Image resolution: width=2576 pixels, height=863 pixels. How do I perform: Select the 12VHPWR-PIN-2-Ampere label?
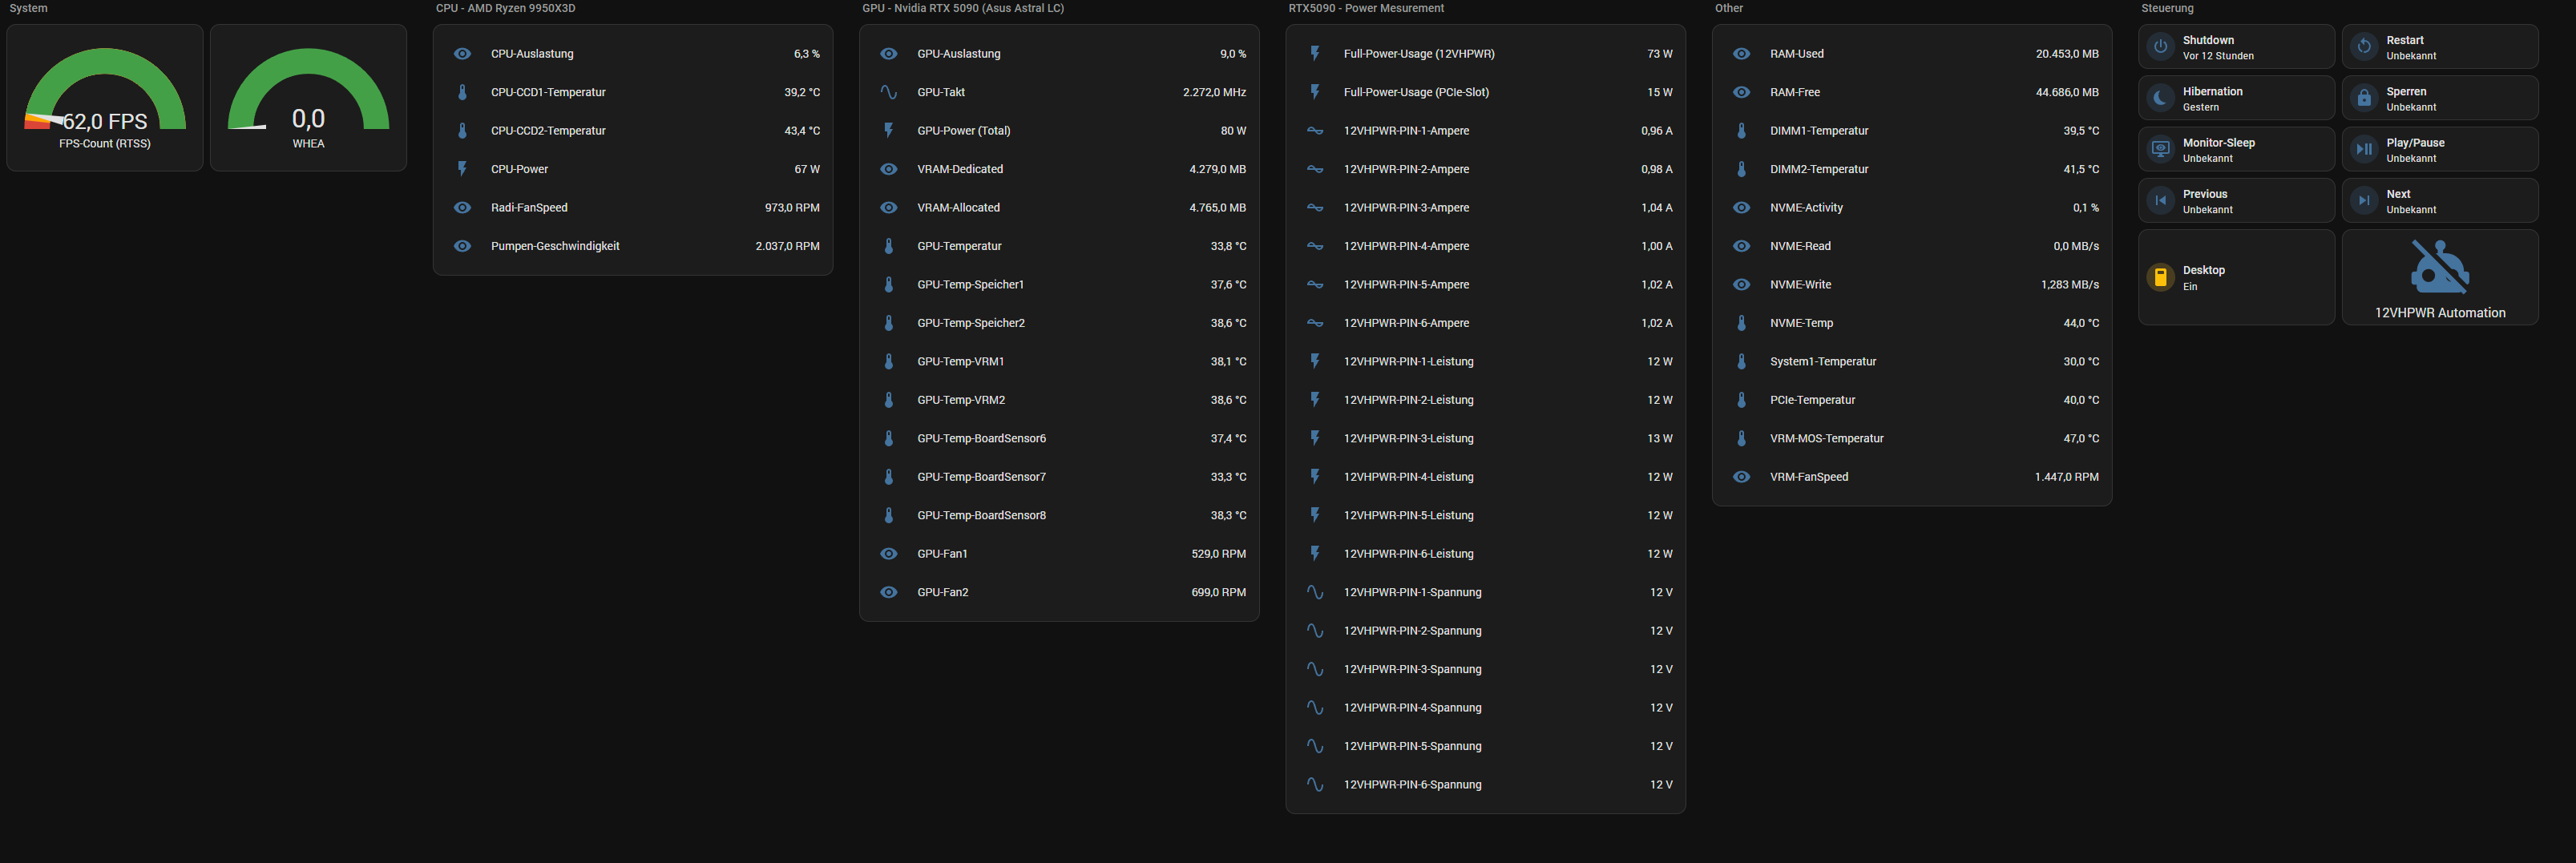(1406, 169)
